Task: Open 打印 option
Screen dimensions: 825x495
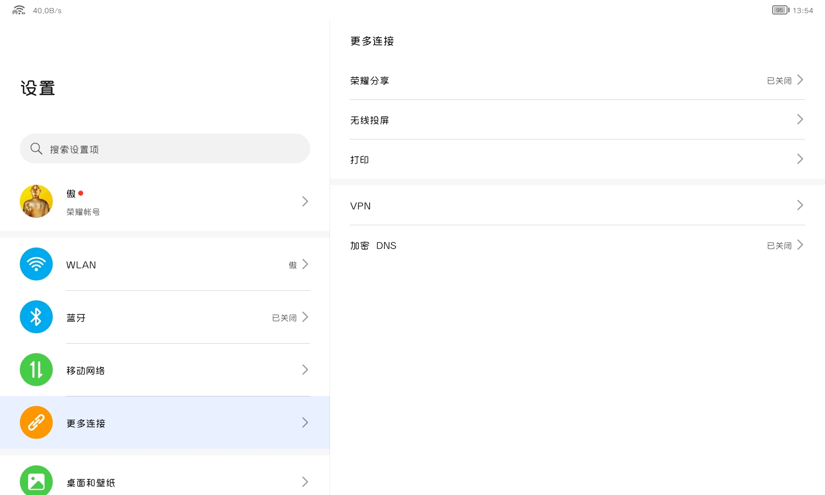Action: tap(577, 159)
